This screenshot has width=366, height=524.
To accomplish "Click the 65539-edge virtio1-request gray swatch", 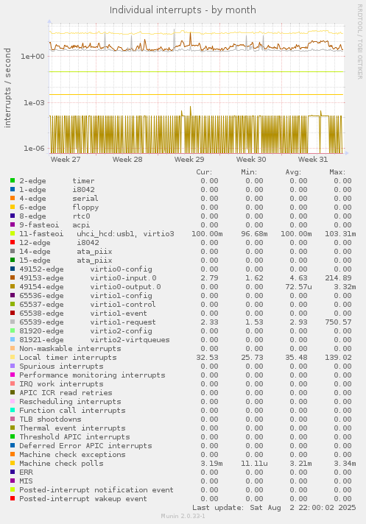I will (x=13, y=322).
